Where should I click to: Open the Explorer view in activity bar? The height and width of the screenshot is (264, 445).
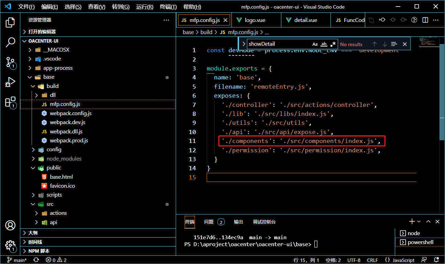coord(10,23)
